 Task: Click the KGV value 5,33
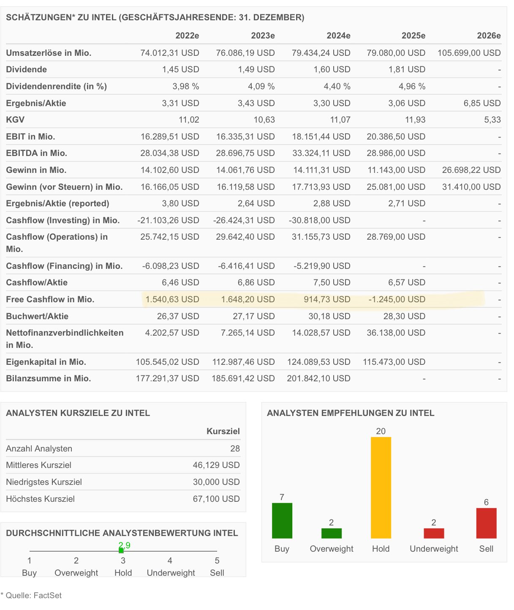(x=492, y=120)
